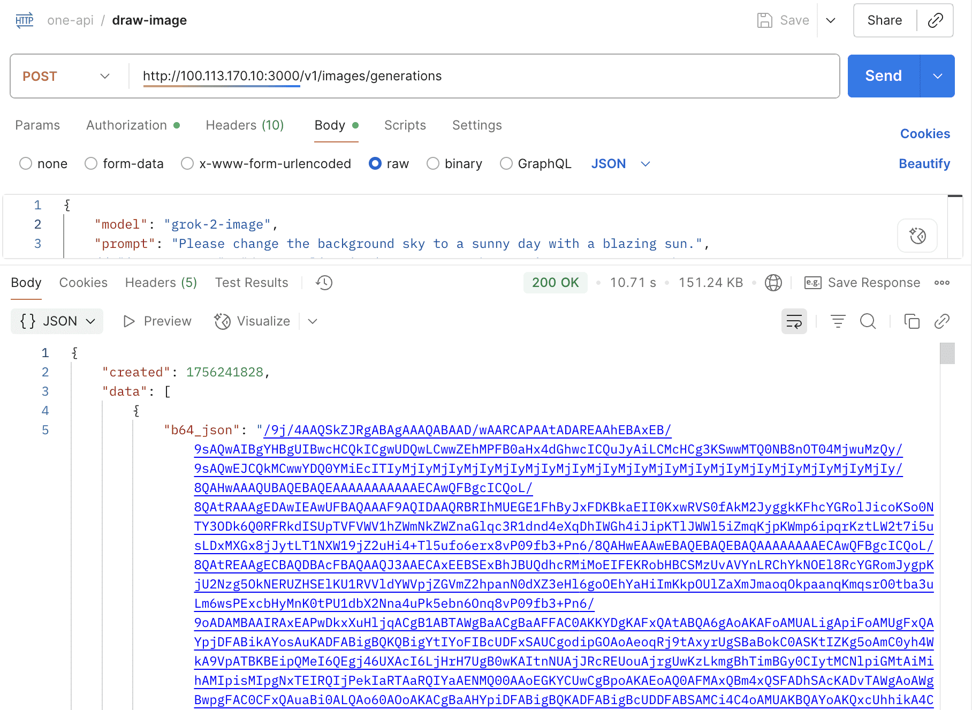Click the response vertical scrollbar thumb
This screenshot has width=972, height=710.
point(947,353)
